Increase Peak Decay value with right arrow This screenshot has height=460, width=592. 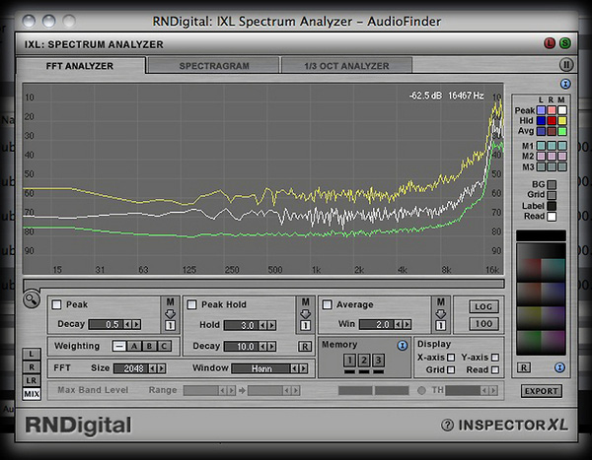pyautogui.click(x=137, y=324)
